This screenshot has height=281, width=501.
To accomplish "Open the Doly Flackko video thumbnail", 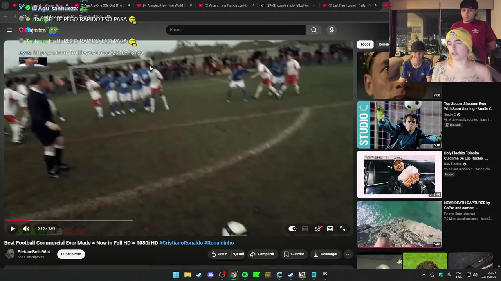I will pyautogui.click(x=399, y=174).
